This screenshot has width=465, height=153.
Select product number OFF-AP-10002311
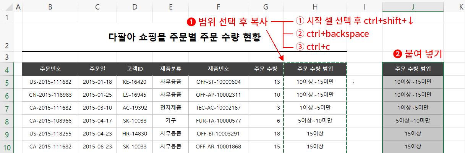[x=218, y=95]
